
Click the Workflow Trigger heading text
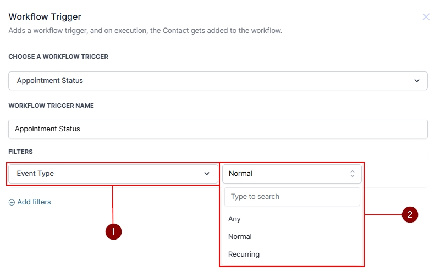[x=45, y=17]
